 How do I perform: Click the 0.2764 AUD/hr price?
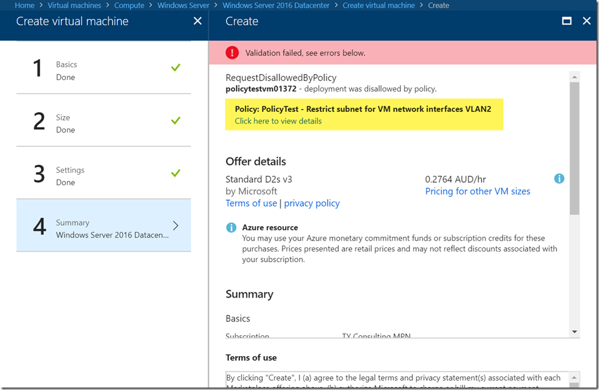[x=456, y=180]
